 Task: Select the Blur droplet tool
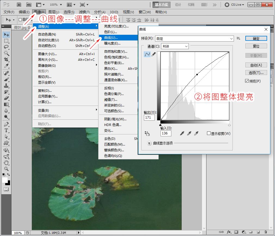[x=6, y=111]
